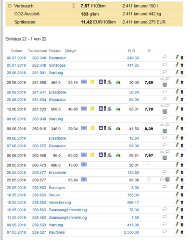Screen dimensions: 192x240
Task: Click the sun icon on 12.06.2018 refuel
Action: [x=92, y=108]
